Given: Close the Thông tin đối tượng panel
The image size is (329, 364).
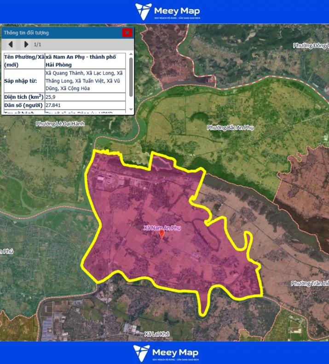Looking at the screenshot, I should pos(127,33).
